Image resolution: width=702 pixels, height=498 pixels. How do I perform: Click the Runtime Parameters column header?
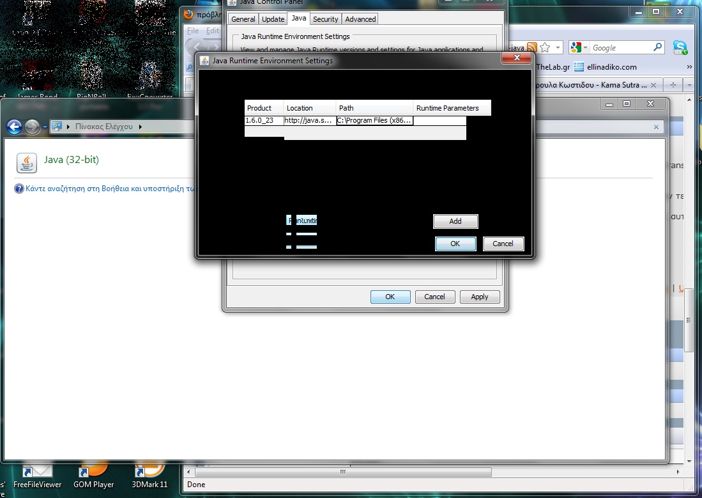coord(452,108)
